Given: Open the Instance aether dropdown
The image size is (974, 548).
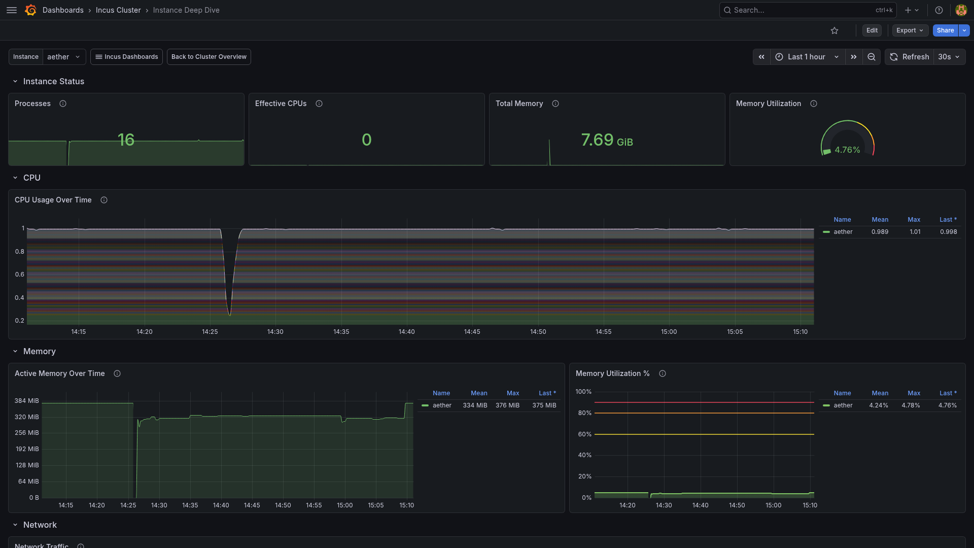Looking at the screenshot, I should click(x=64, y=57).
